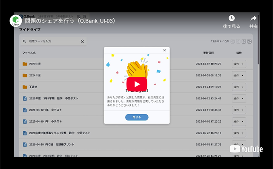Select file 2025年度 2年特進クラス 1学期 数学 中間テスト

[60, 133]
